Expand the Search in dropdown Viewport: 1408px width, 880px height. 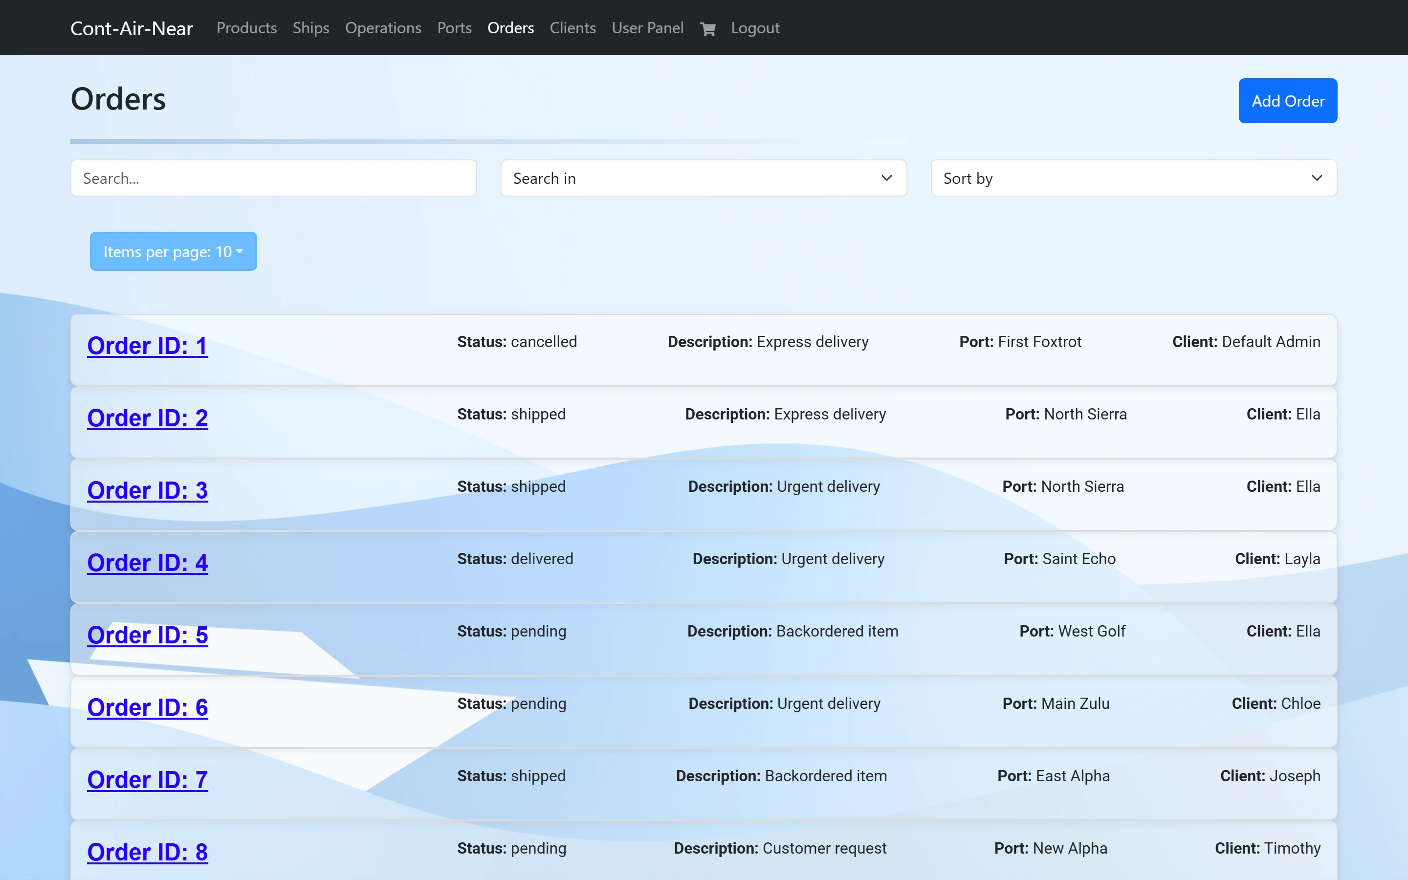(x=704, y=178)
